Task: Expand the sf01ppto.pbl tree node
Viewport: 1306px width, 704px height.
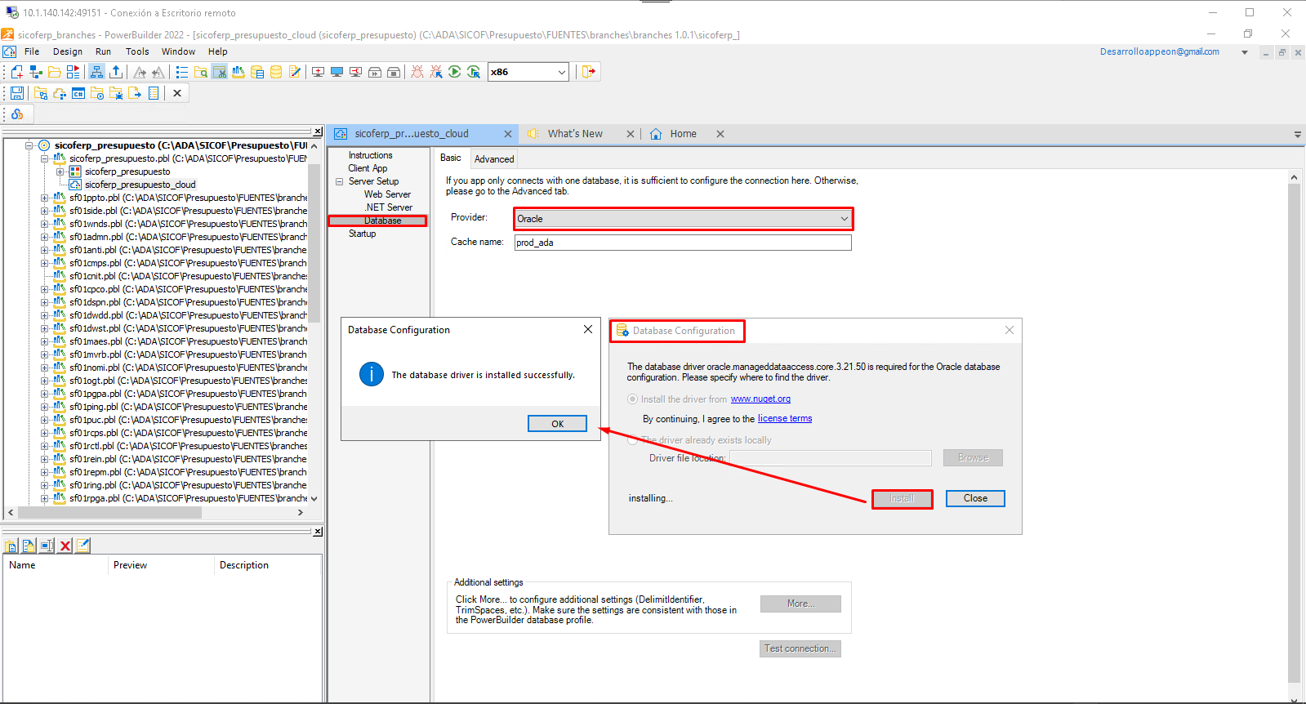Action: [x=44, y=198]
